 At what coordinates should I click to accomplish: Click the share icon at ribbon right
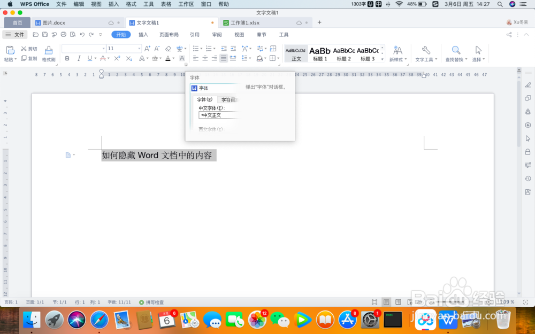click(509, 34)
